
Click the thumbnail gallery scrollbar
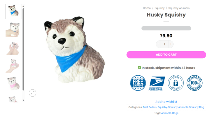click(x=23, y=49)
